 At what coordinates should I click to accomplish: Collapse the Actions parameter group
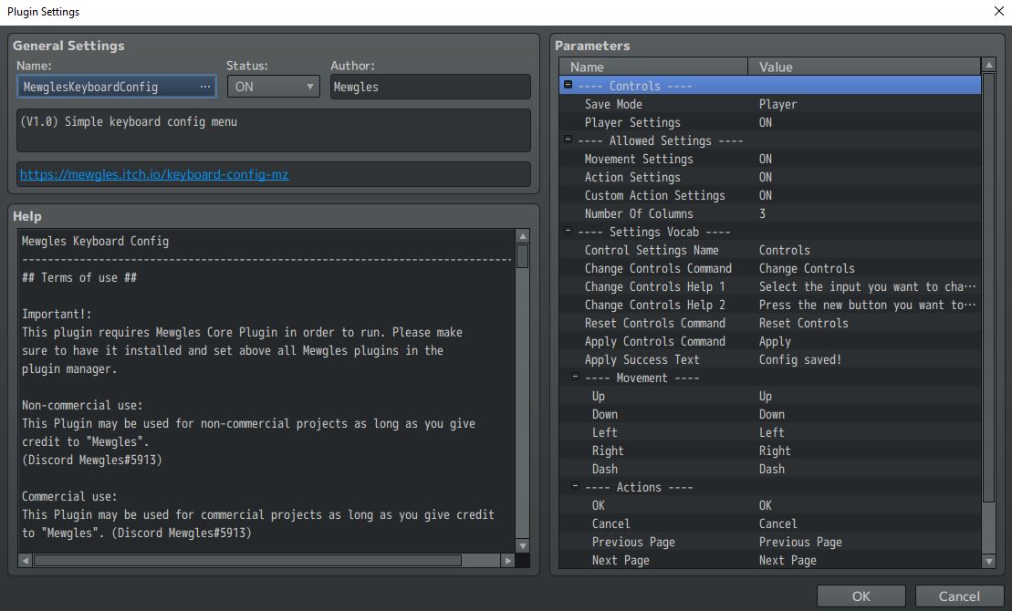click(575, 486)
